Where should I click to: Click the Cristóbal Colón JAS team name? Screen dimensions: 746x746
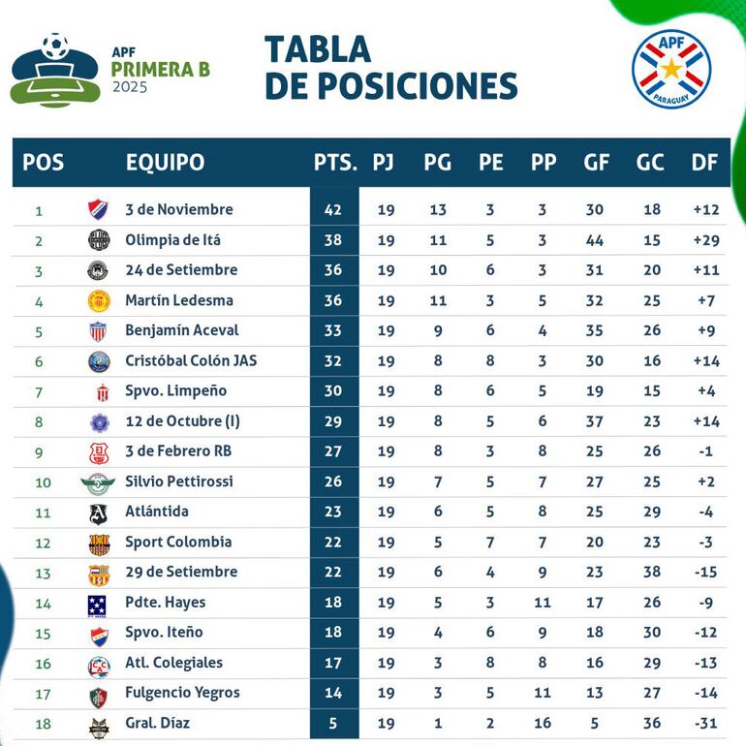pos(191,360)
